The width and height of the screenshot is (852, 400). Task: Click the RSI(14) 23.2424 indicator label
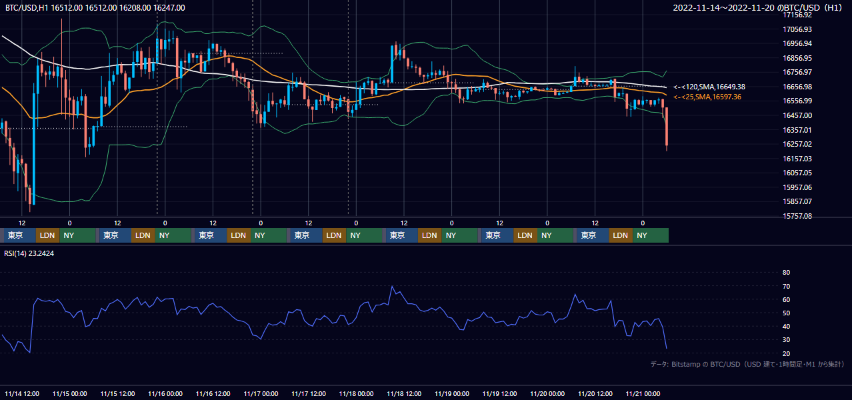29,253
